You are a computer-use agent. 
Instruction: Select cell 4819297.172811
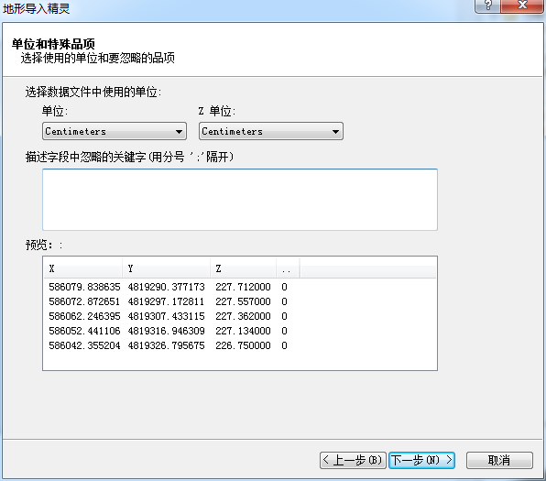167,301
